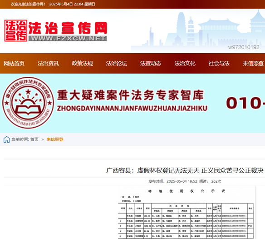
Task: Select 法治论坛 in navigation bar
Action: coord(117,64)
